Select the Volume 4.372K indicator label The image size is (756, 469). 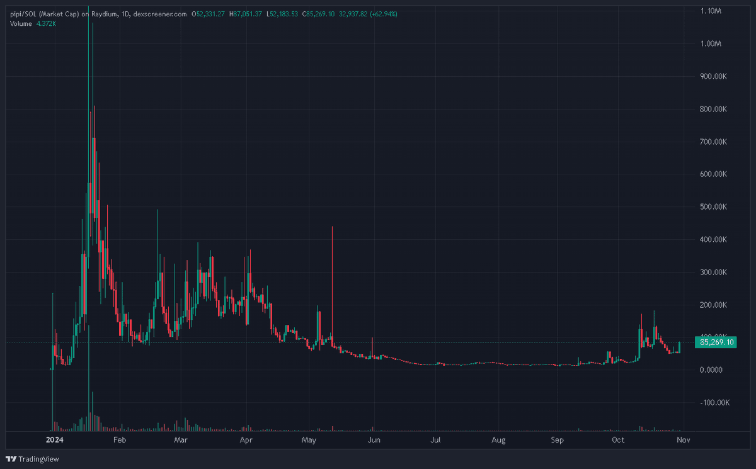click(x=33, y=24)
